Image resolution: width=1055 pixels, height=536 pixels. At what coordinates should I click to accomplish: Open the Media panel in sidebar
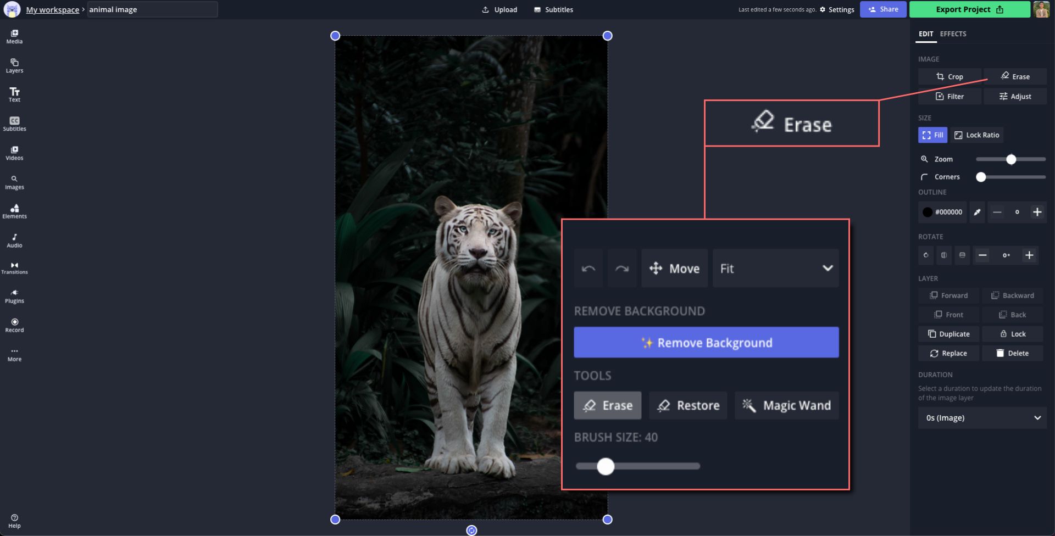click(14, 37)
